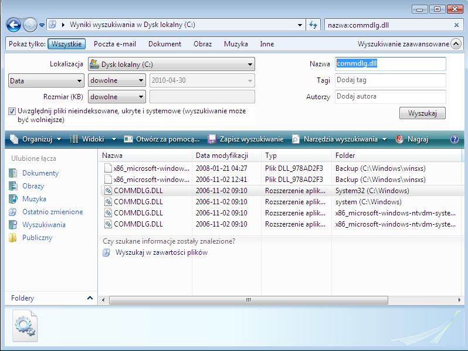The height and width of the screenshot is (351, 468).
Task: Click the back navigation arrow button
Action: pos(14,25)
